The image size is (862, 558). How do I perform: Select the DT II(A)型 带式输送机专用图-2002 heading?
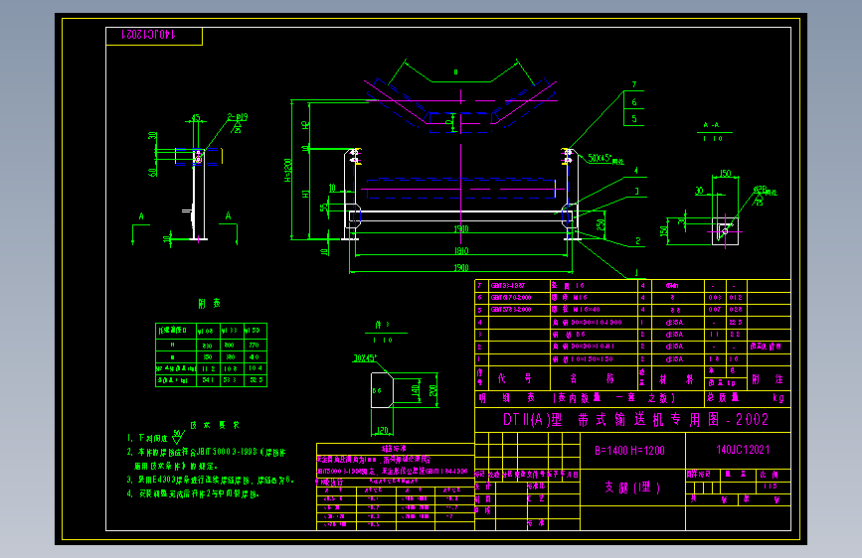(x=635, y=420)
